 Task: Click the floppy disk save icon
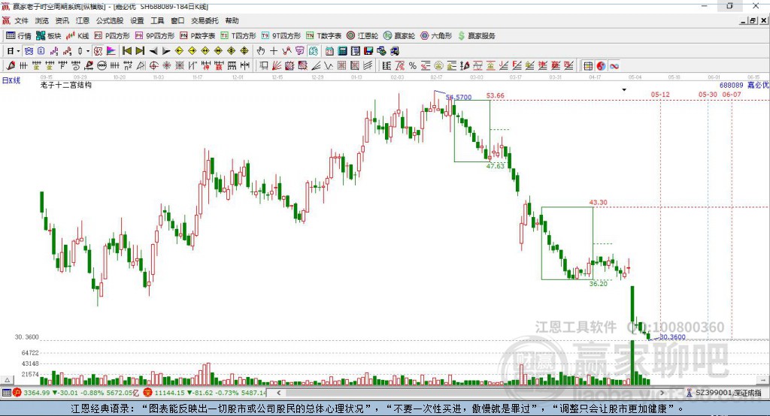368,51
